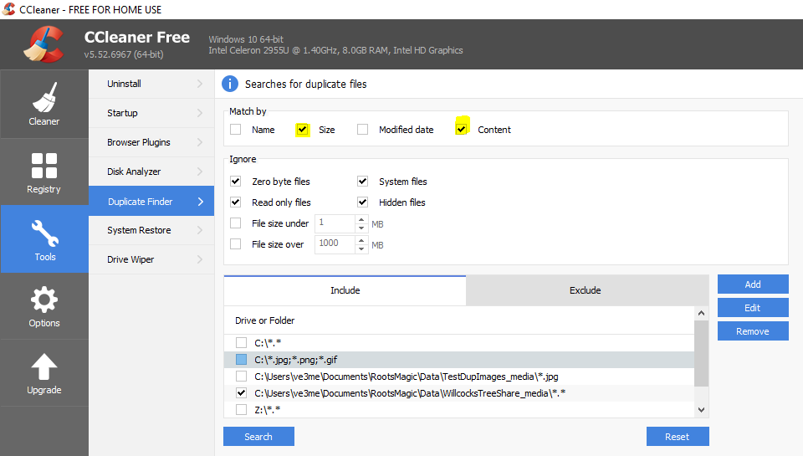
Task: Click the Add button
Action: click(x=753, y=284)
